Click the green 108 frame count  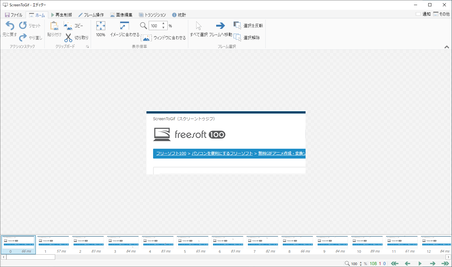click(373, 264)
